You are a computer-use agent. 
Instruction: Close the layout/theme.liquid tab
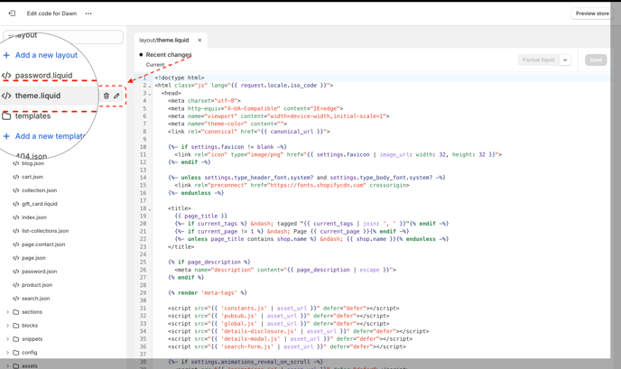[x=199, y=40]
